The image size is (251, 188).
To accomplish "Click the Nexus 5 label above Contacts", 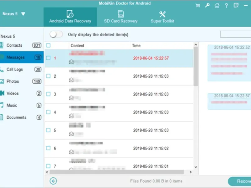I will pos(8,36).
